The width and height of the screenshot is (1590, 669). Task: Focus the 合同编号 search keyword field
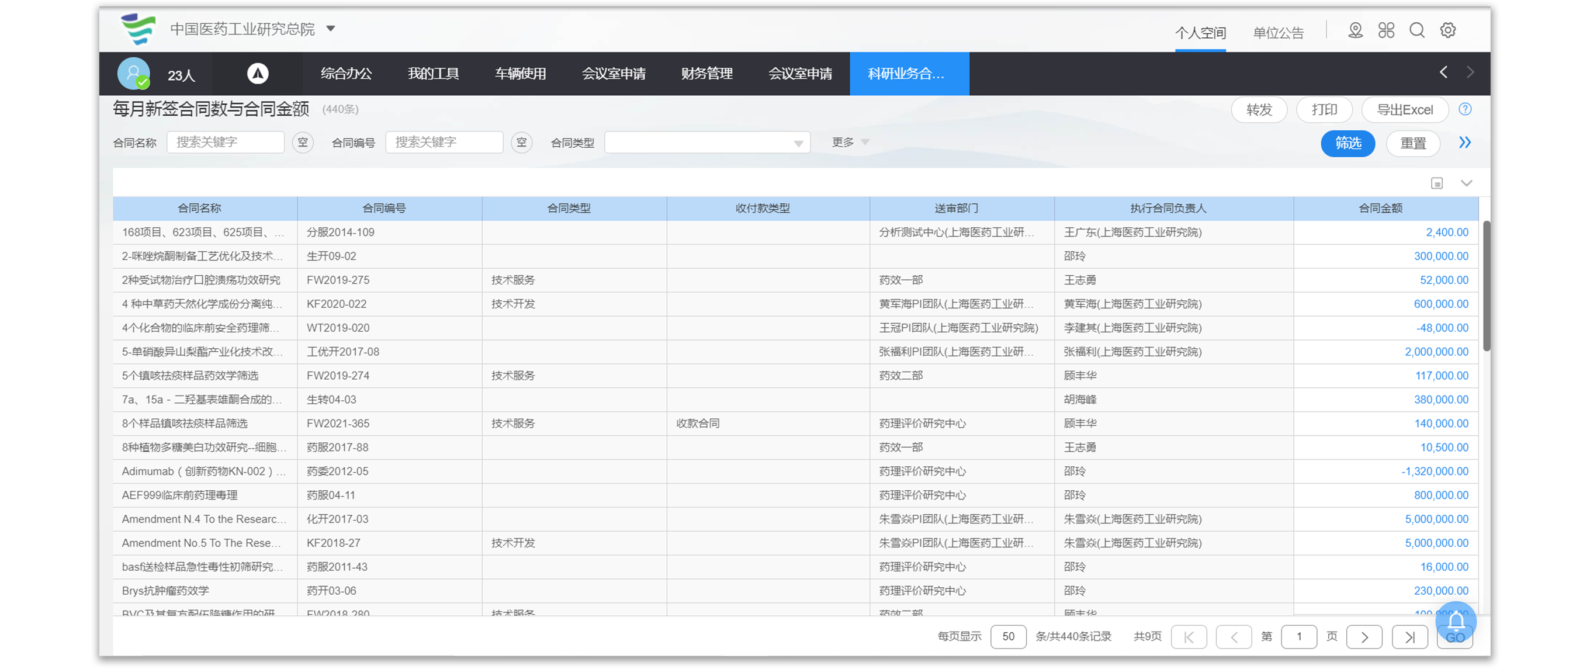point(444,143)
